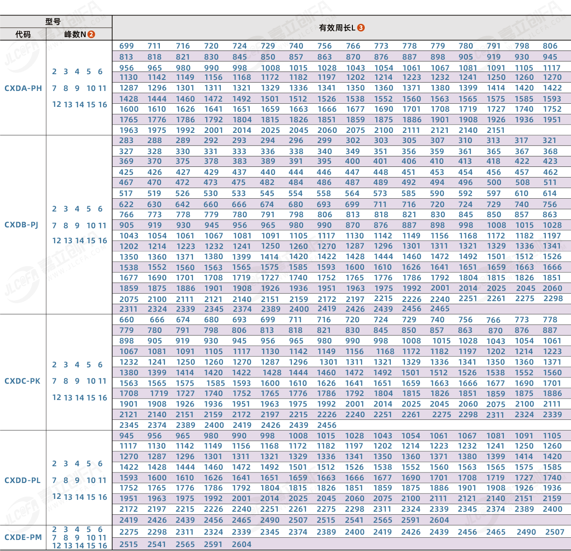571x551 pixels.
Task: Click value 368 in the table
Action: [x=550, y=151]
